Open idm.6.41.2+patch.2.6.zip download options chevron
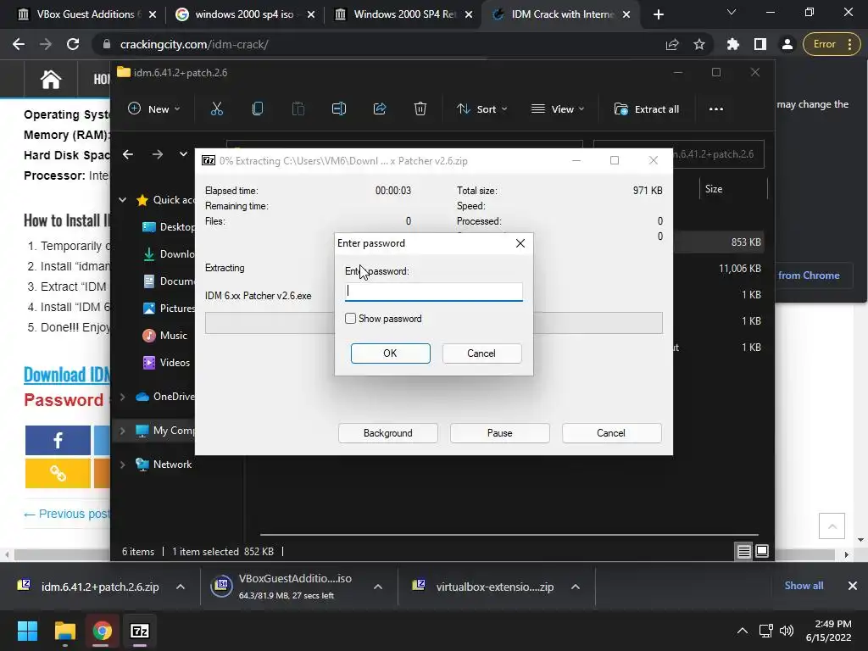868x651 pixels. 181,587
